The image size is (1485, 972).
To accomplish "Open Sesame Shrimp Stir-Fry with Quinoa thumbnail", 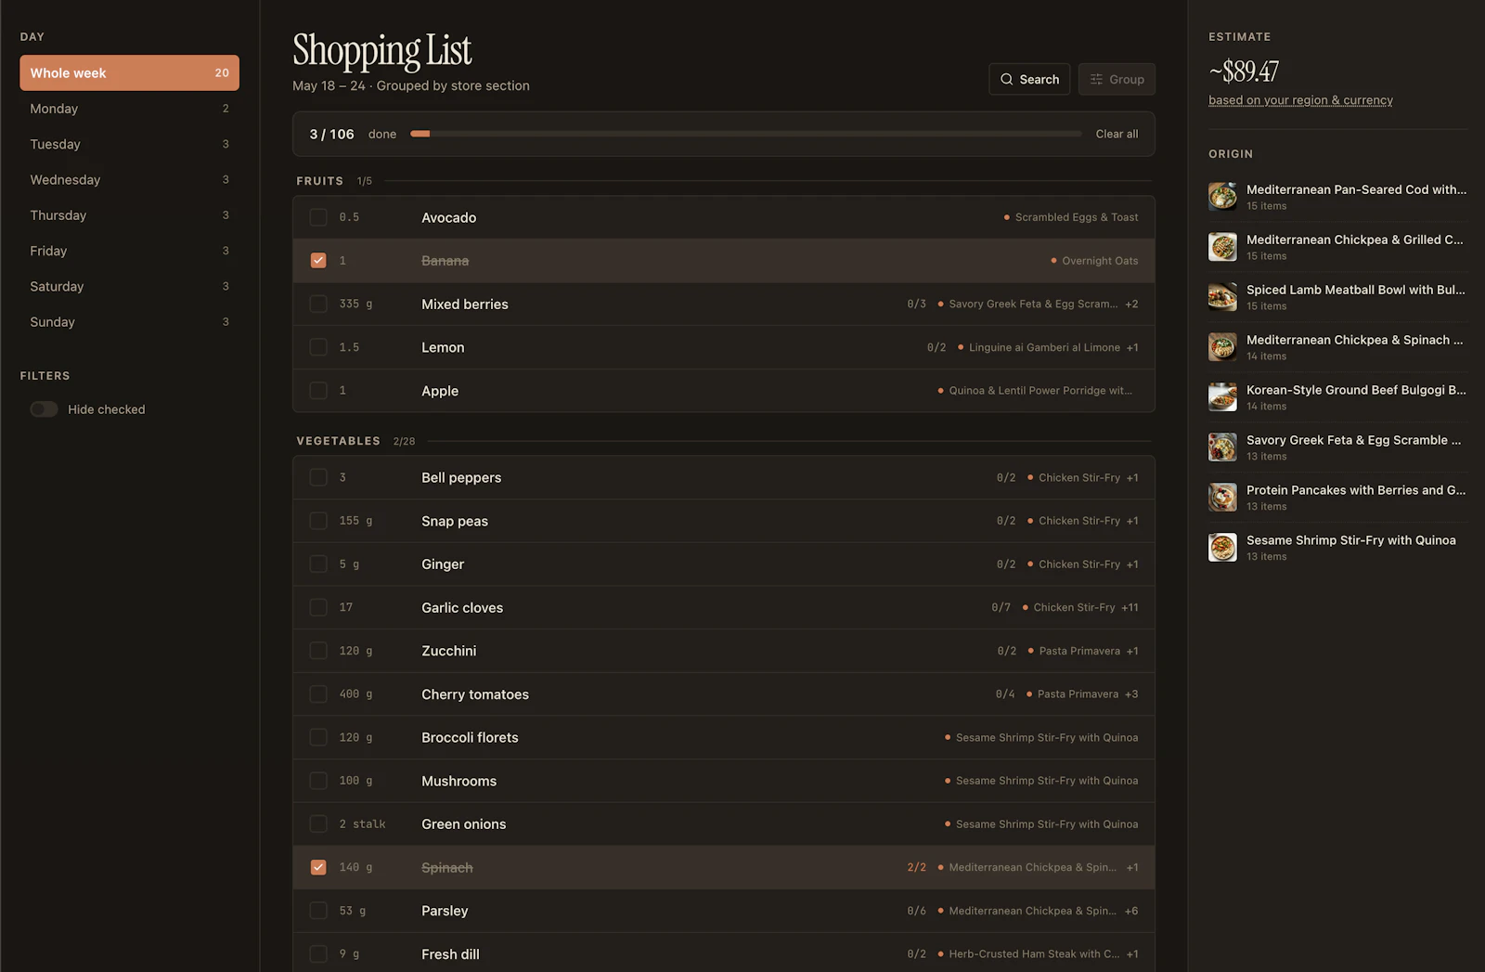I will pos(1222,548).
